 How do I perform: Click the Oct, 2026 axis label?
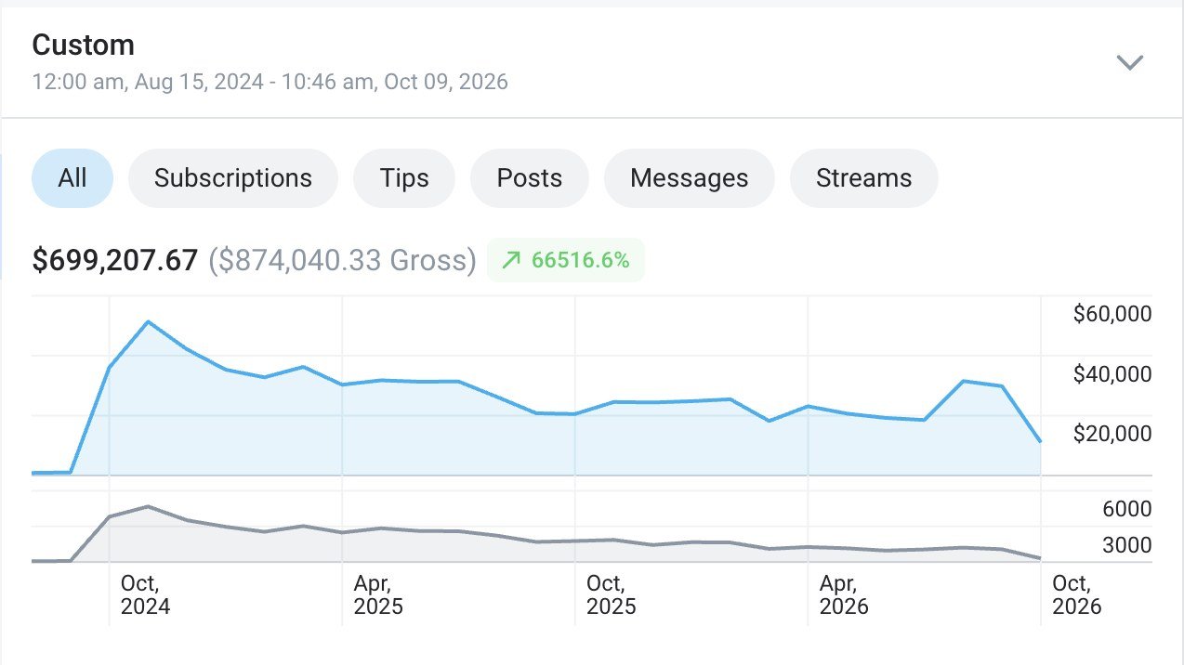click(1077, 594)
